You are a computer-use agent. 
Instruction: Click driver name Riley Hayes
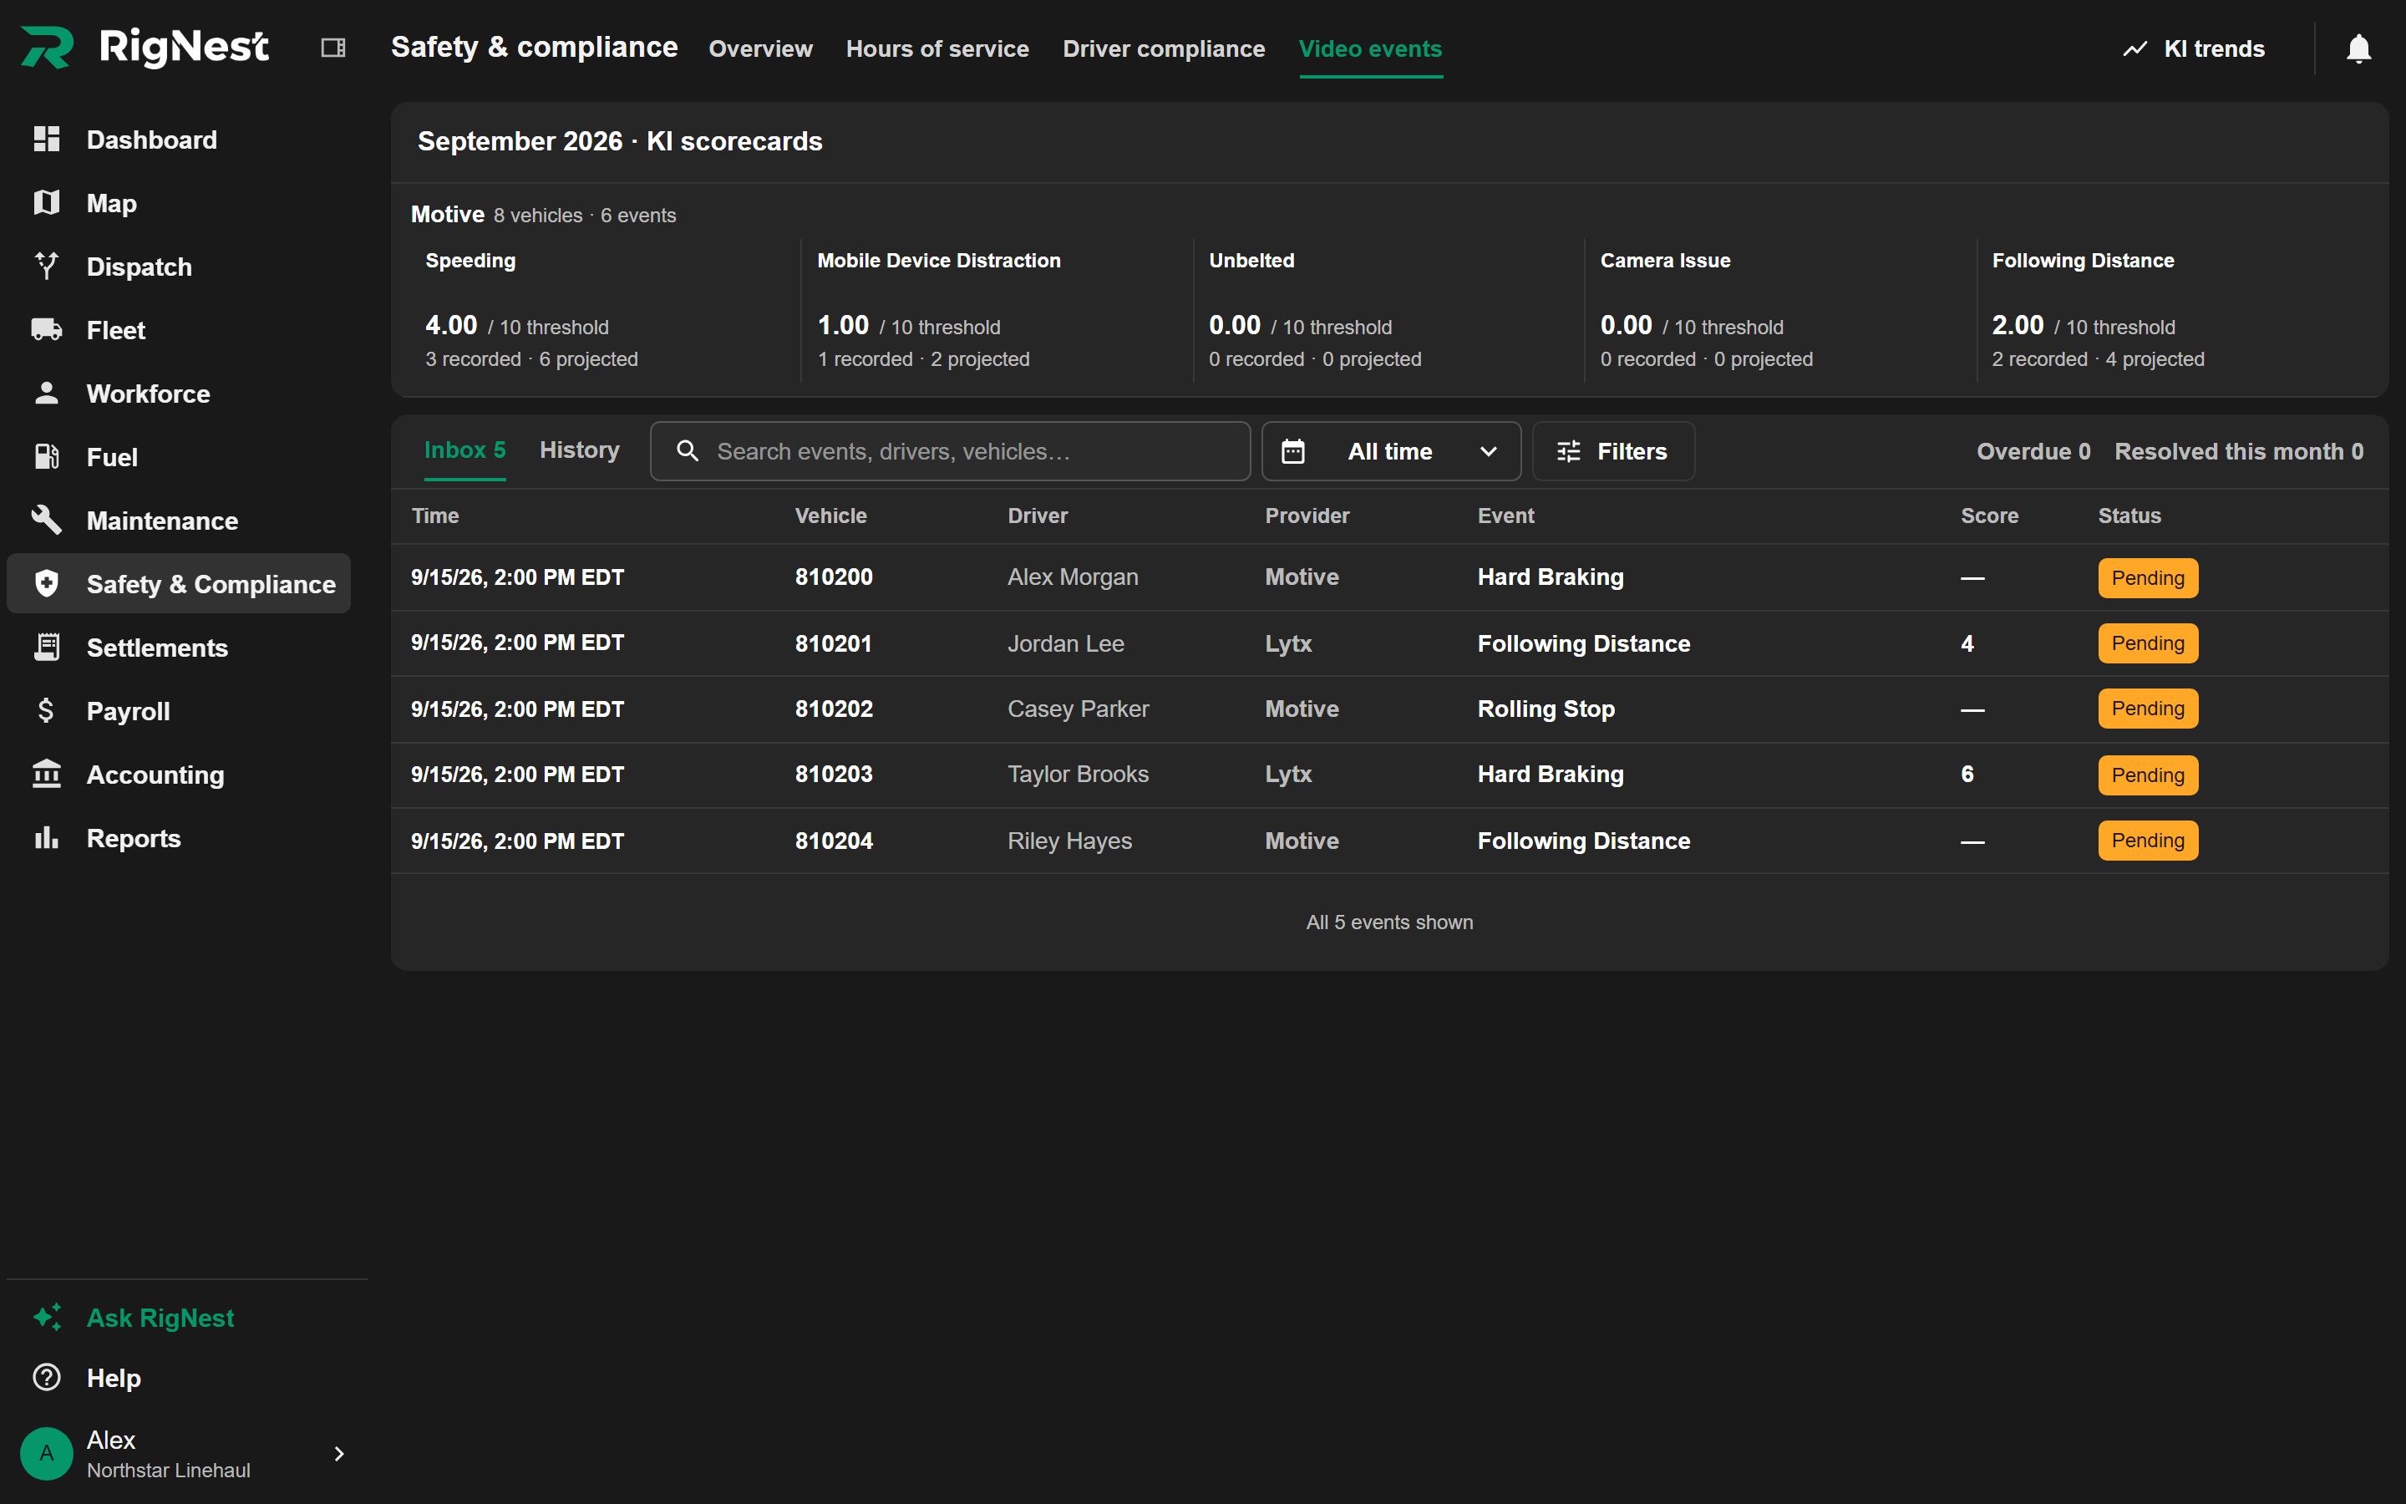tap(1068, 841)
